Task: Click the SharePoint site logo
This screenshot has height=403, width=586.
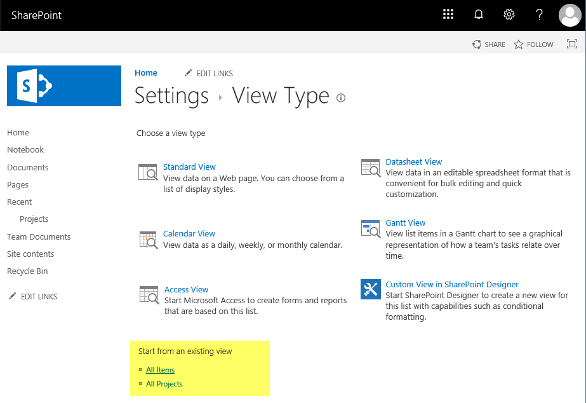Action: [64, 86]
